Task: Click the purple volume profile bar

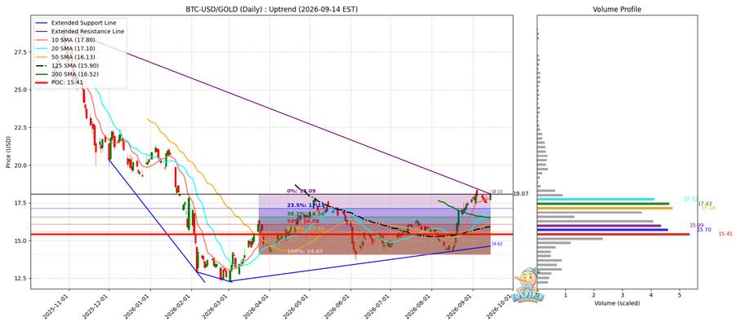Action: coord(599,226)
